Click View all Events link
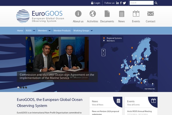 [x=133, y=105]
